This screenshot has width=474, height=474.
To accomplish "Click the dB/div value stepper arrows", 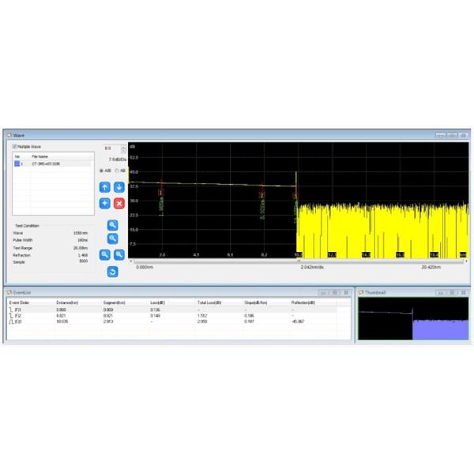I will pos(123,148).
